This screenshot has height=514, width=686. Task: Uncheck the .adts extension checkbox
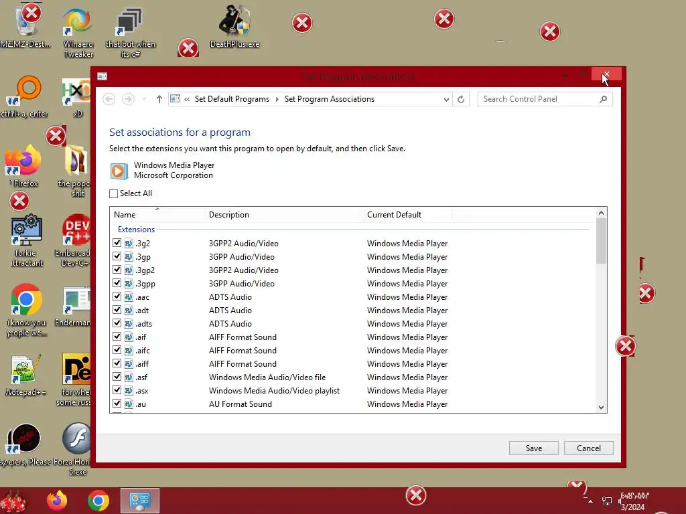[x=117, y=323]
